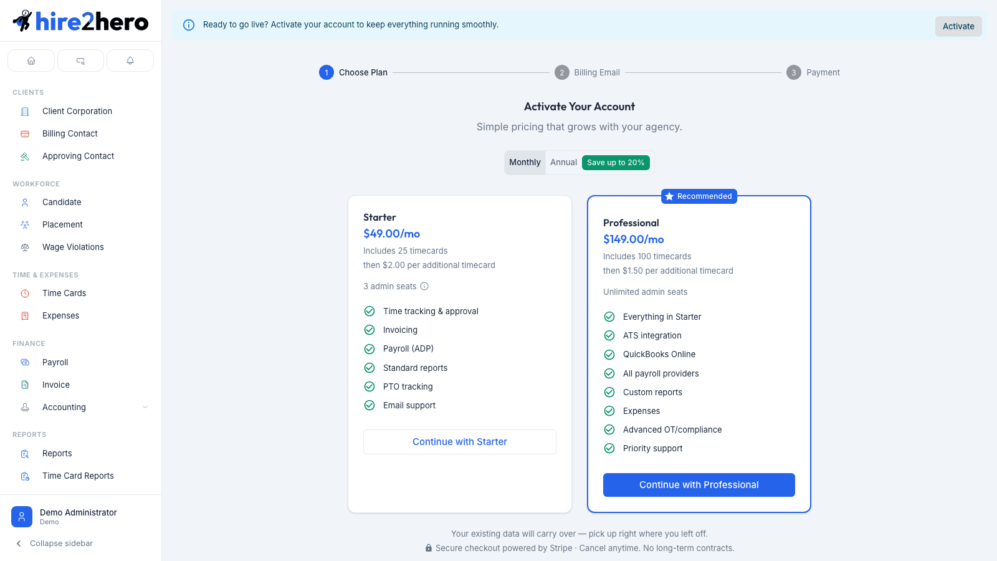Viewport: 997px width, 561px height.
Task: Click the Invoice document icon
Action: (x=25, y=385)
